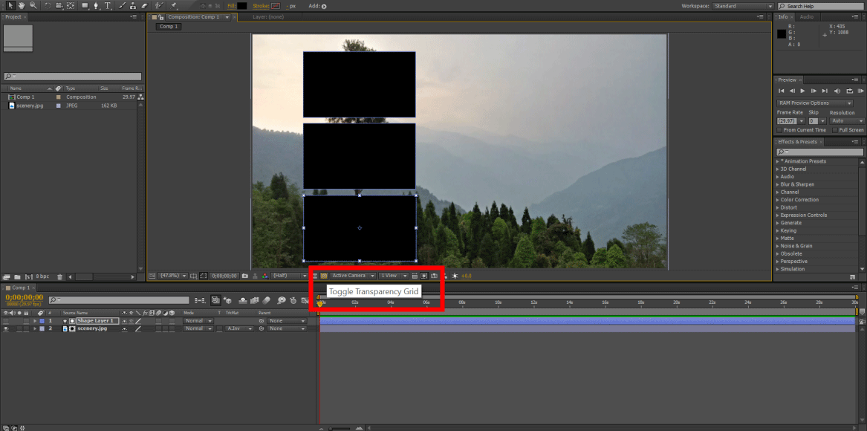Click the Add shape button in toolbar
867x431 pixels.
click(324, 6)
